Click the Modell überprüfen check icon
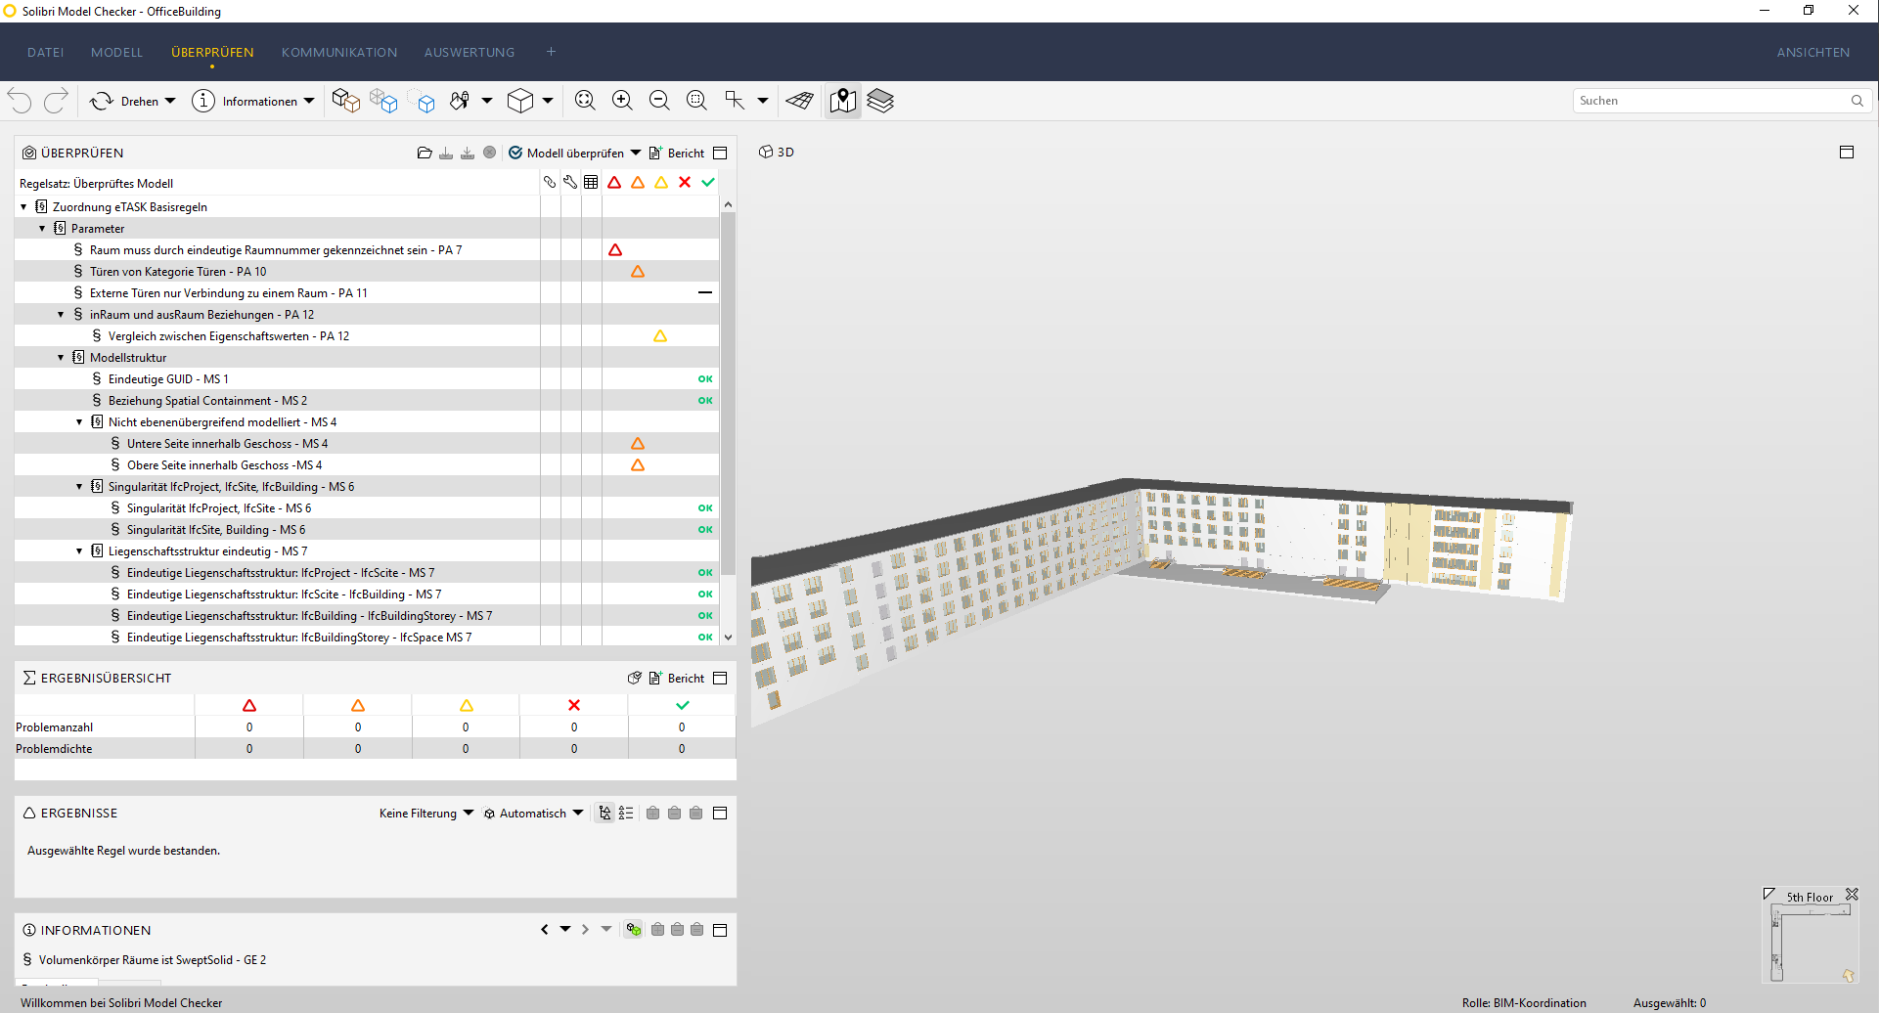 [515, 153]
